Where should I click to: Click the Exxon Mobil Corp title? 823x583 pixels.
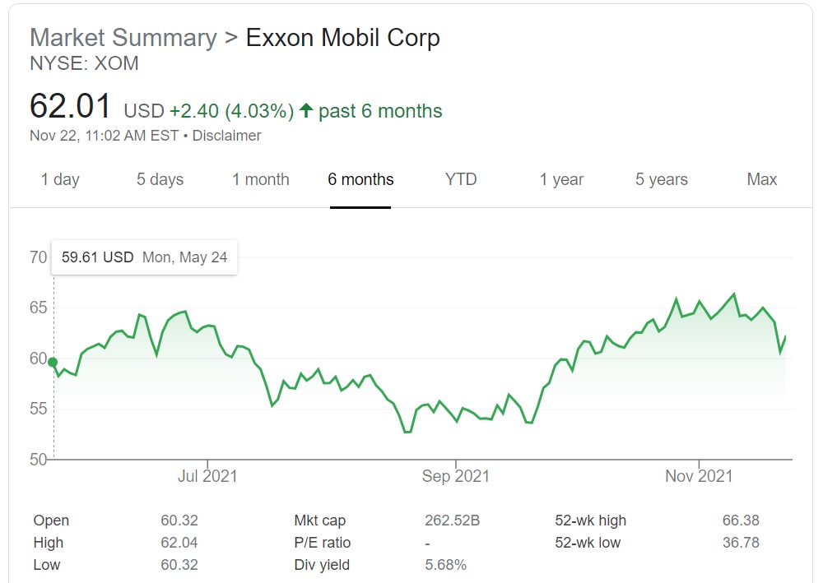pyautogui.click(x=343, y=38)
